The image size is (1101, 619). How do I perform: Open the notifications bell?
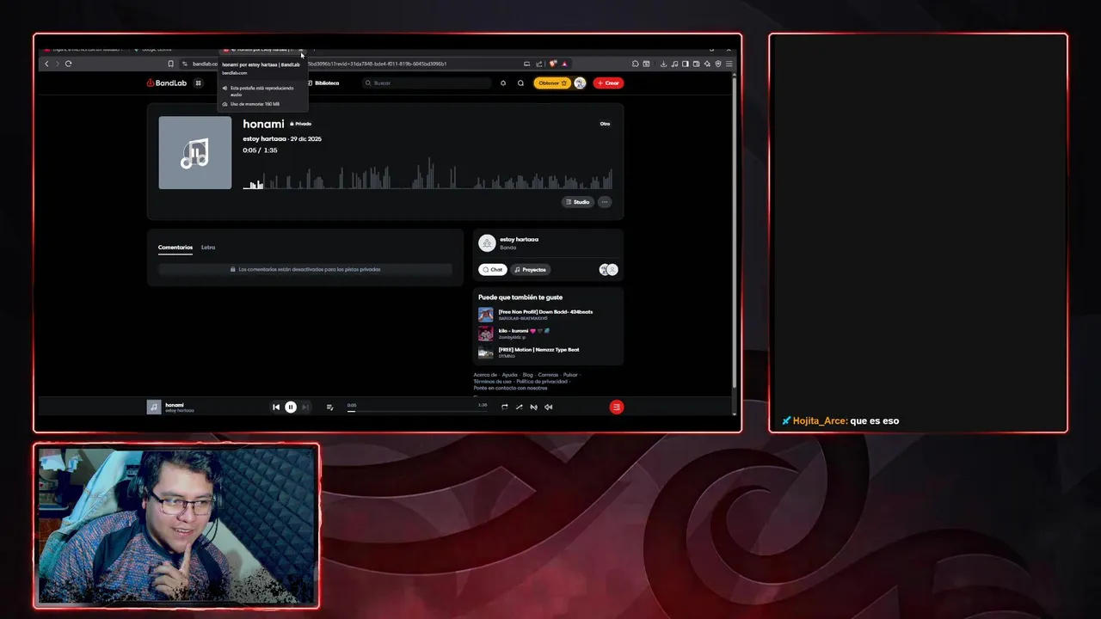503,83
